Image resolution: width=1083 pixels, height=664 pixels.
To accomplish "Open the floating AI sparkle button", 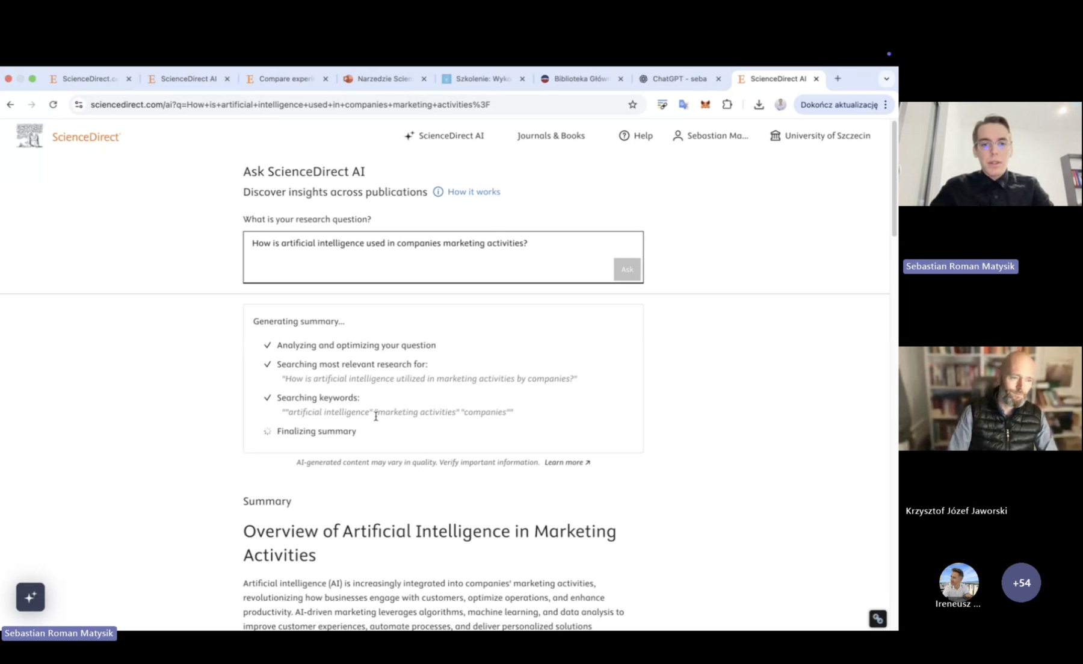I will [30, 597].
